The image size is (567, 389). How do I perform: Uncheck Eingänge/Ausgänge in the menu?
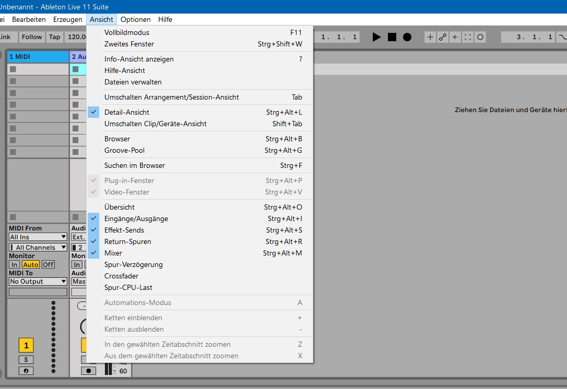199,219
